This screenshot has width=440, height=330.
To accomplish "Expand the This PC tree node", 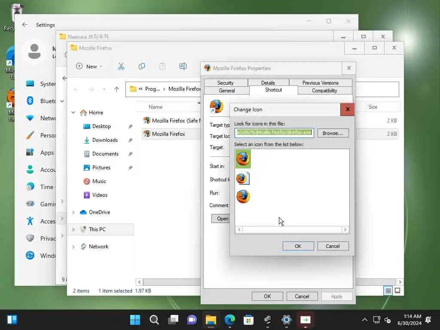I will 73,229.
